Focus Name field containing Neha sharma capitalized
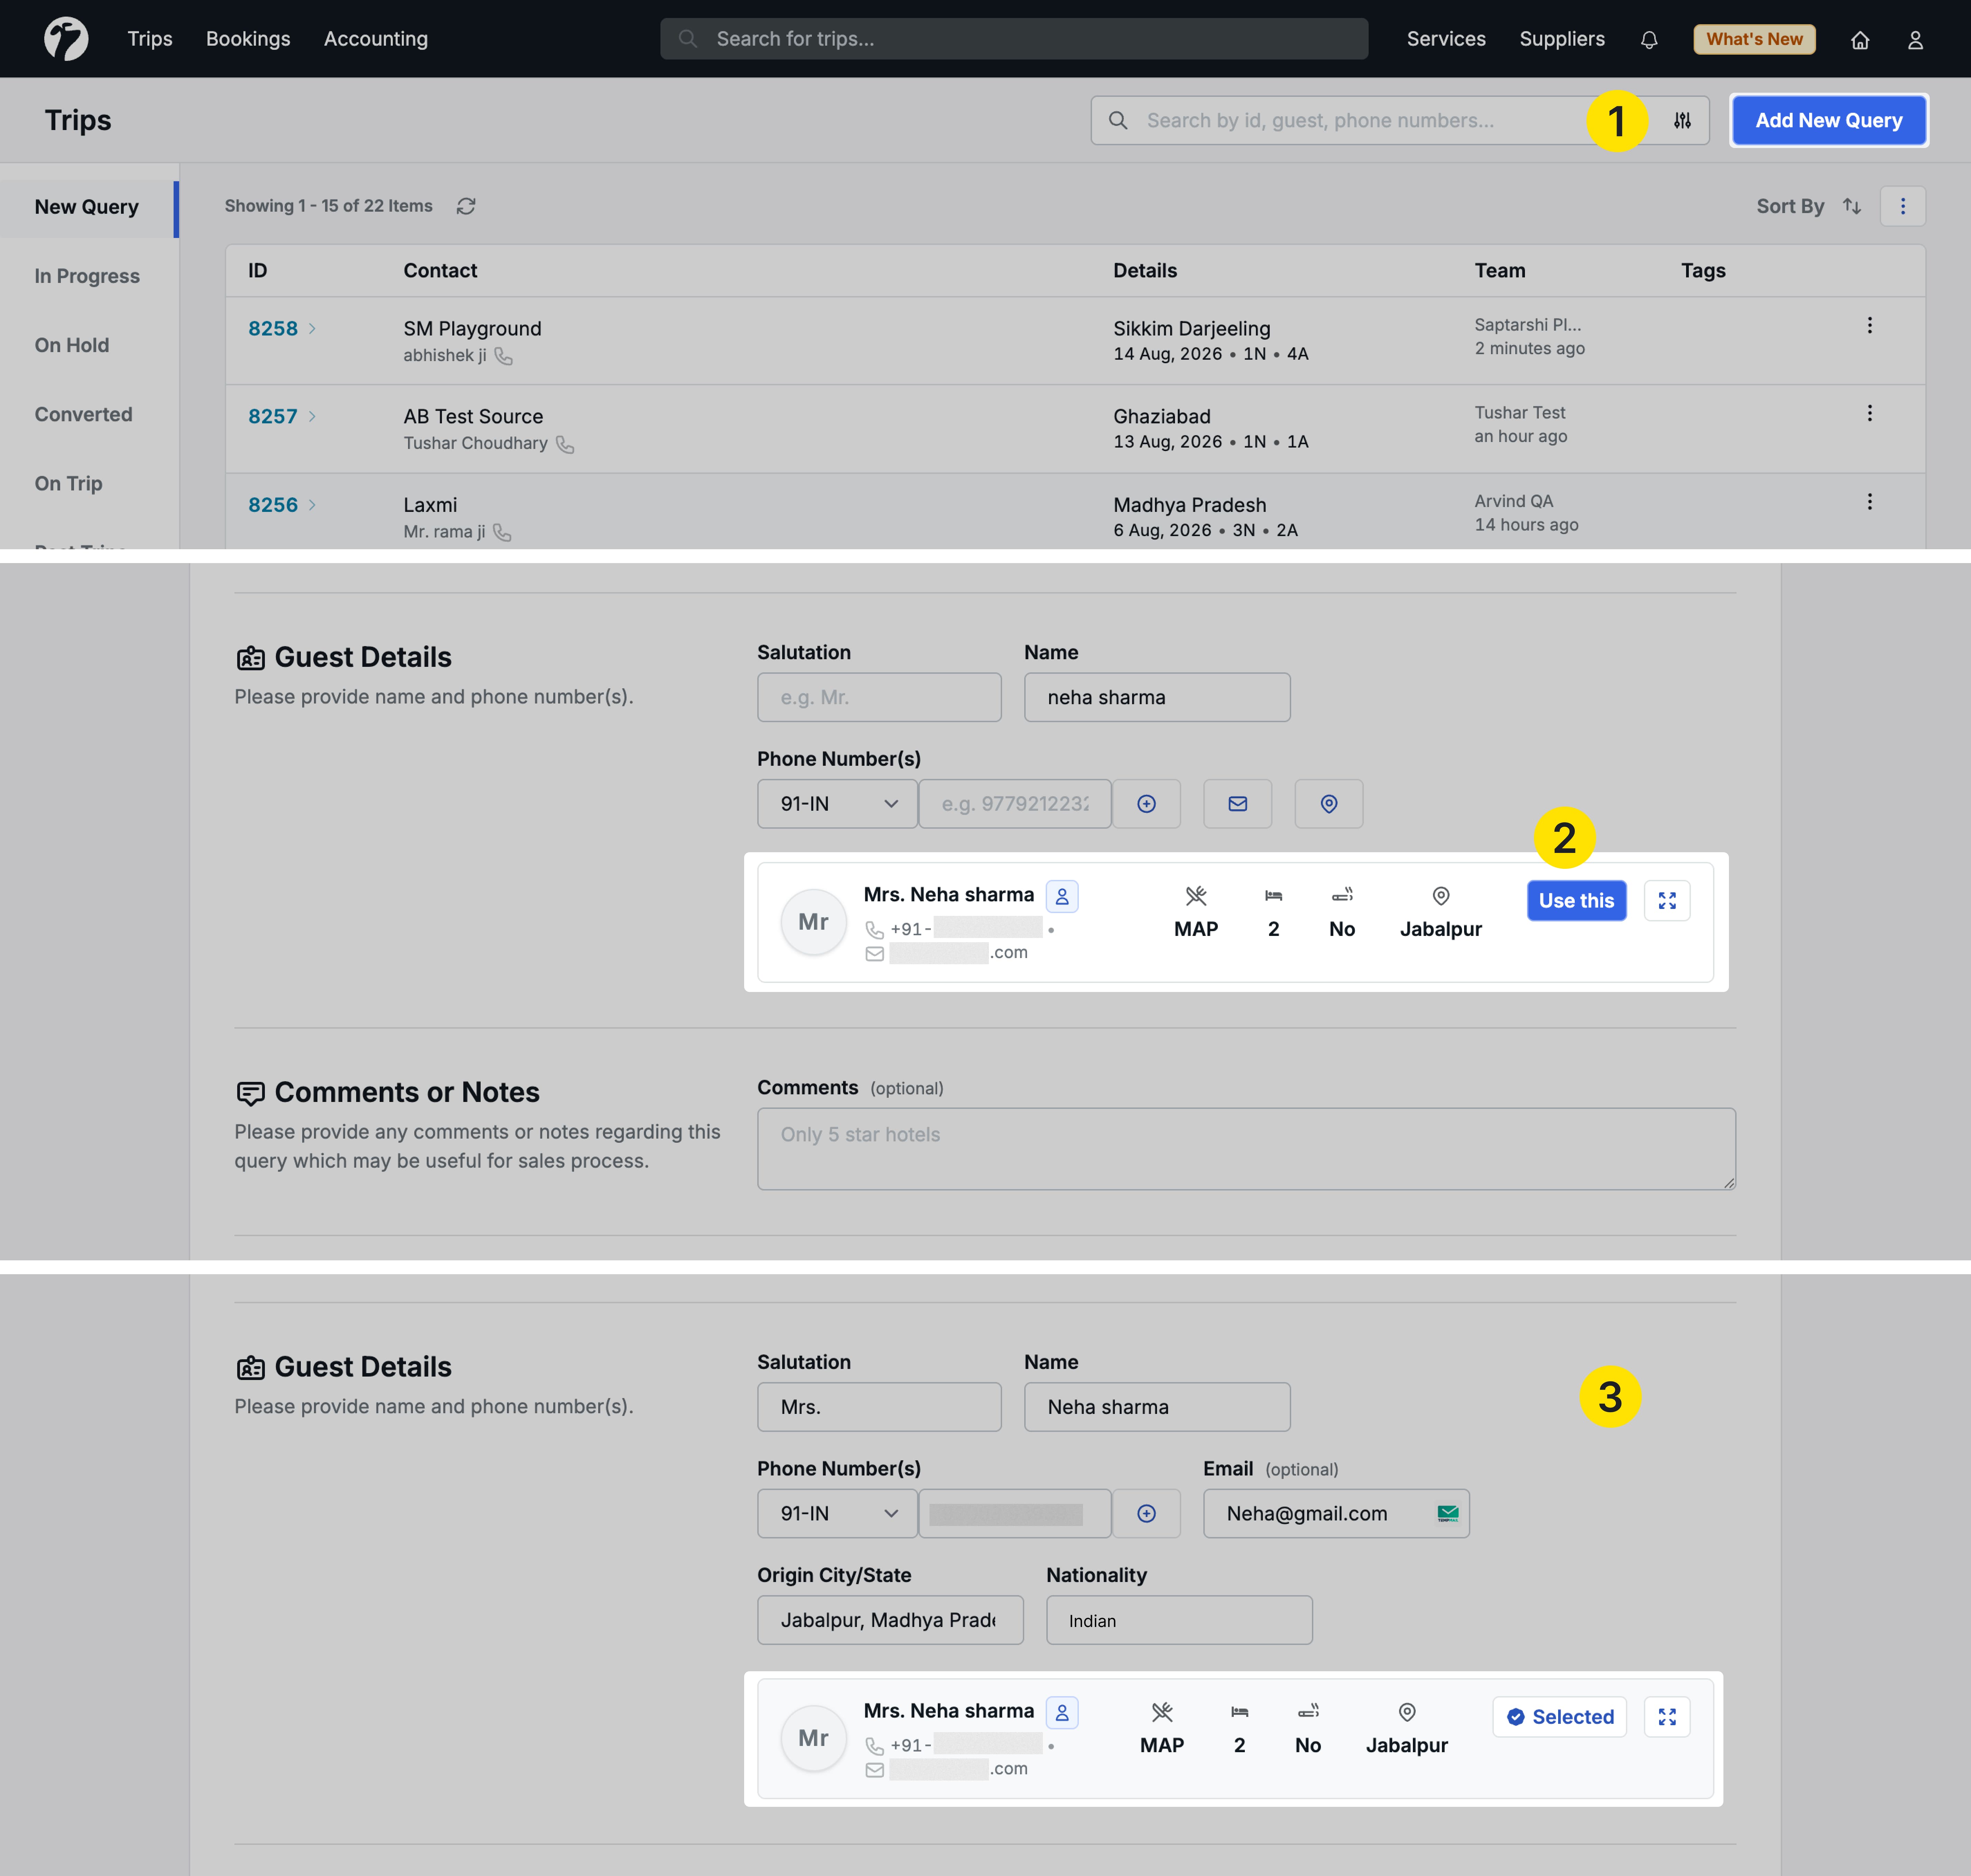 coord(1157,1407)
